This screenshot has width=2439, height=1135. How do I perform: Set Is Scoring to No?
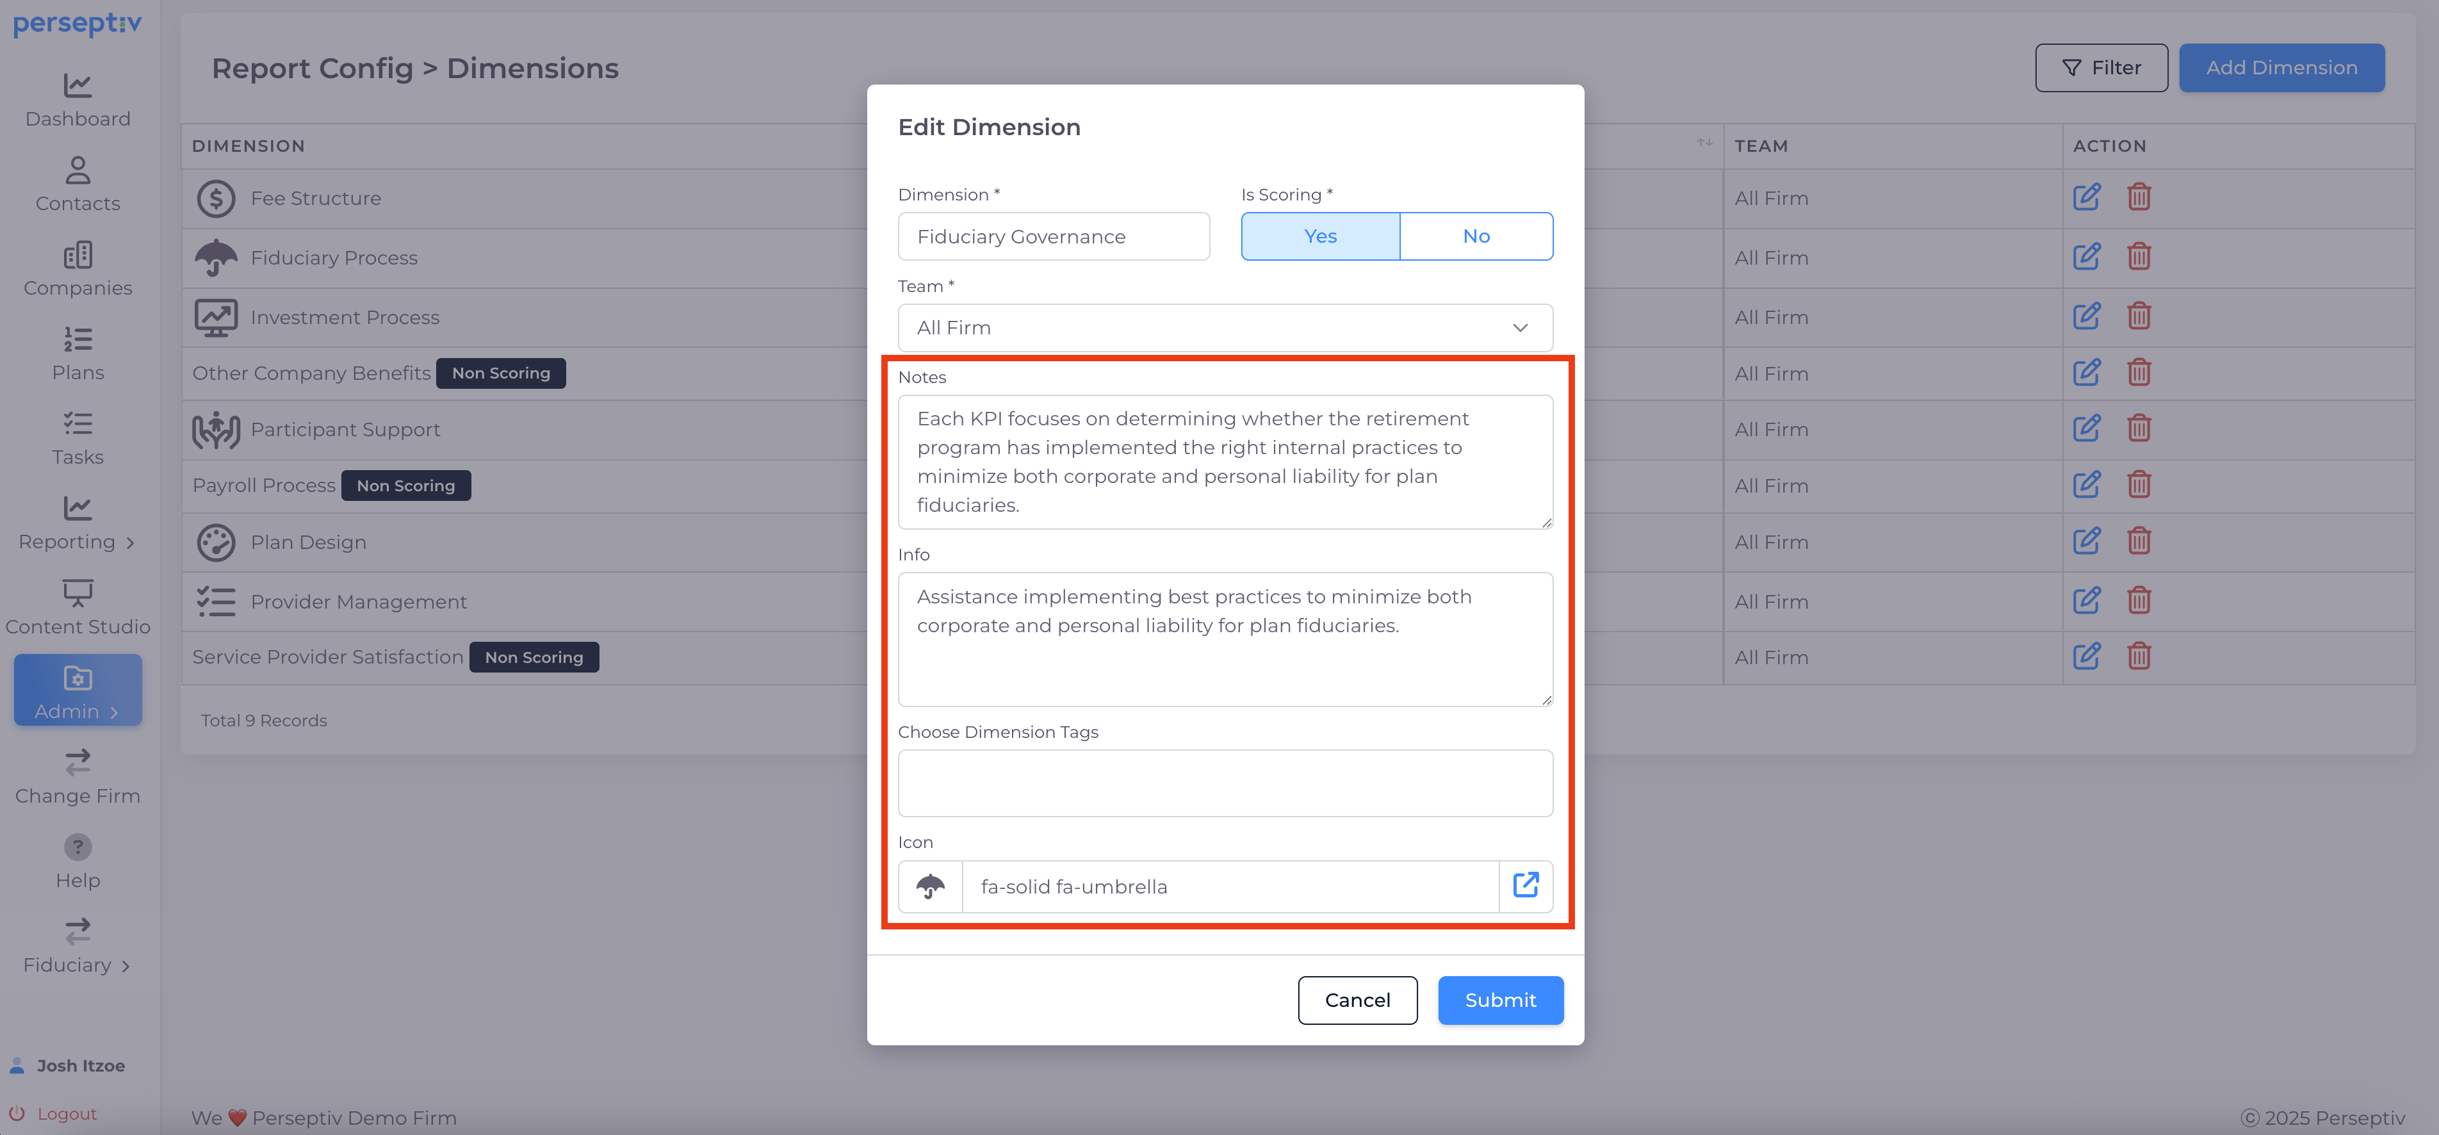1475,236
